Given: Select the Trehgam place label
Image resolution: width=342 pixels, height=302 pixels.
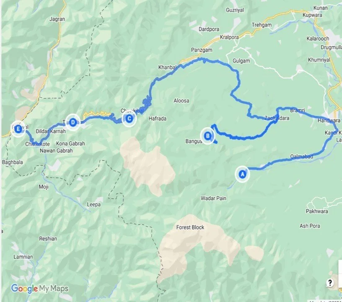Looking at the screenshot, I should pyautogui.click(x=262, y=25).
